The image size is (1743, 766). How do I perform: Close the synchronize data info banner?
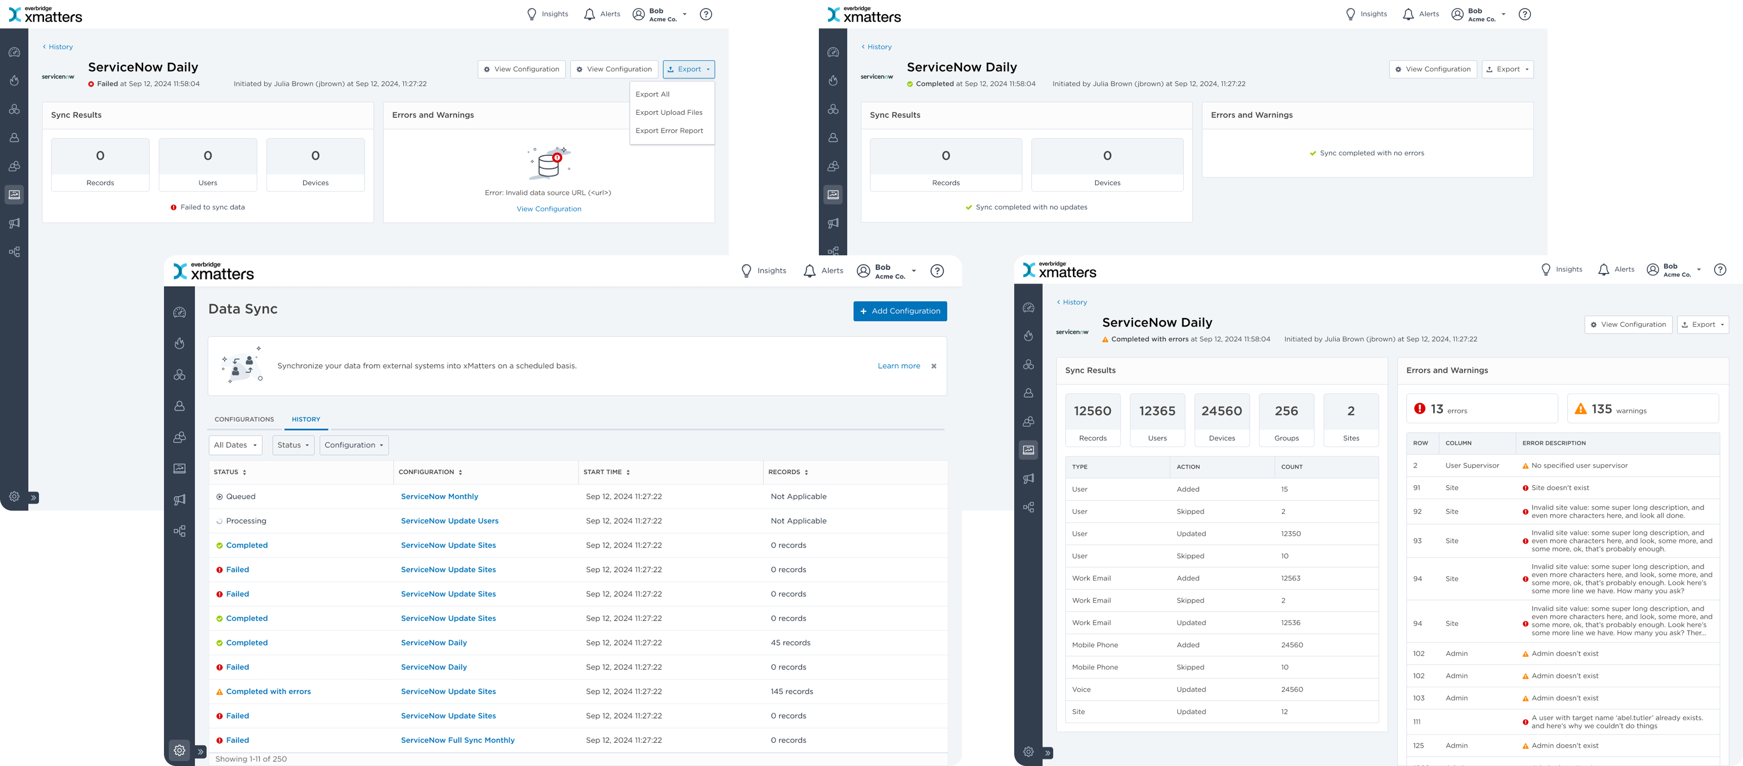(x=934, y=367)
